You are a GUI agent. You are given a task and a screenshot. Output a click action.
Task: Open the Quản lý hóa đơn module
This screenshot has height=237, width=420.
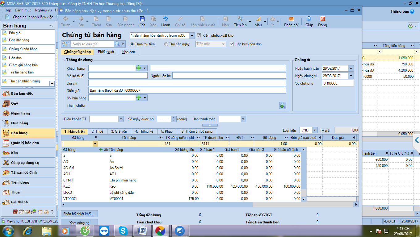click(28, 143)
